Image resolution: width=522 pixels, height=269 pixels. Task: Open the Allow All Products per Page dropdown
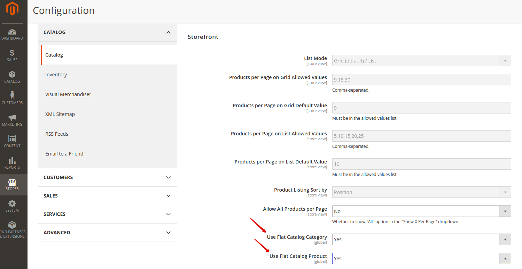click(x=421, y=211)
